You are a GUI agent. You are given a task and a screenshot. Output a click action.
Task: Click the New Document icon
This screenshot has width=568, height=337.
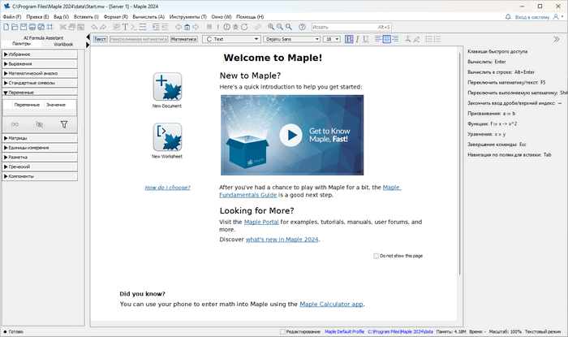coord(166,87)
